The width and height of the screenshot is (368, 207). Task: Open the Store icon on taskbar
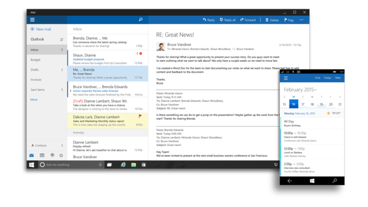pos(143,165)
